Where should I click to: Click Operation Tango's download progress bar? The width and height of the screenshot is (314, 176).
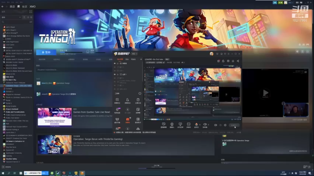[71, 52]
